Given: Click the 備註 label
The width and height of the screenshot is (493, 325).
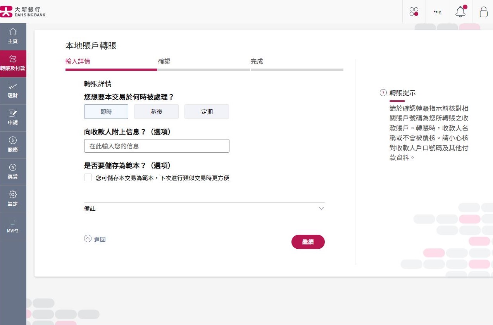Looking at the screenshot, I should [x=90, y=208].
